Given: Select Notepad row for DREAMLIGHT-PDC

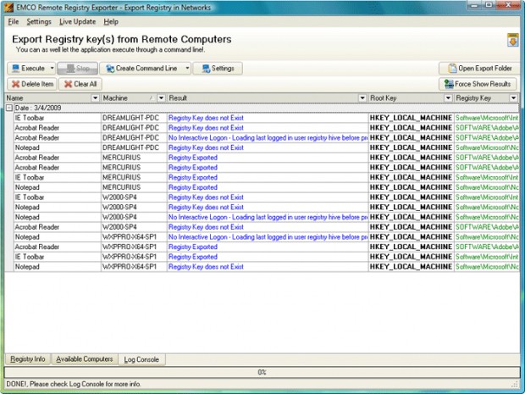Looking at the screenshot, I should [267, 147].
